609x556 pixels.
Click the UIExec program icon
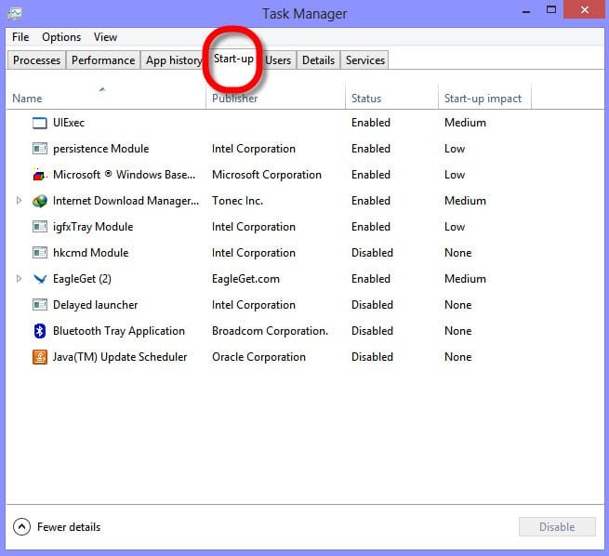coord(40,123)
